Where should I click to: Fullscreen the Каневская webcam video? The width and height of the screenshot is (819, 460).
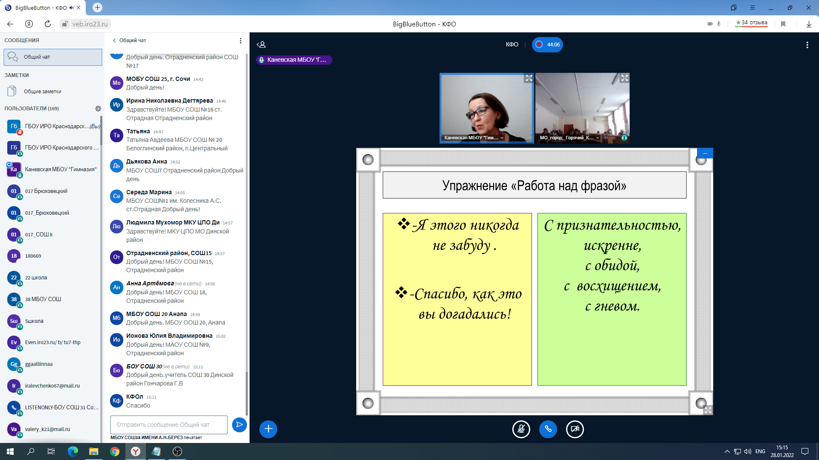pos(529,78)
